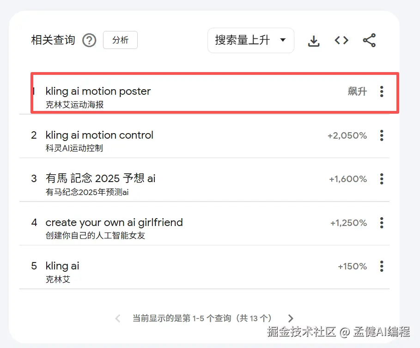Select the kling ai query row
This screenshot has width=420, height=348.
[62, 266]
